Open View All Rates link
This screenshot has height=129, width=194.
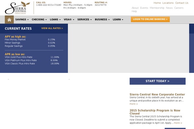point(52,28)
